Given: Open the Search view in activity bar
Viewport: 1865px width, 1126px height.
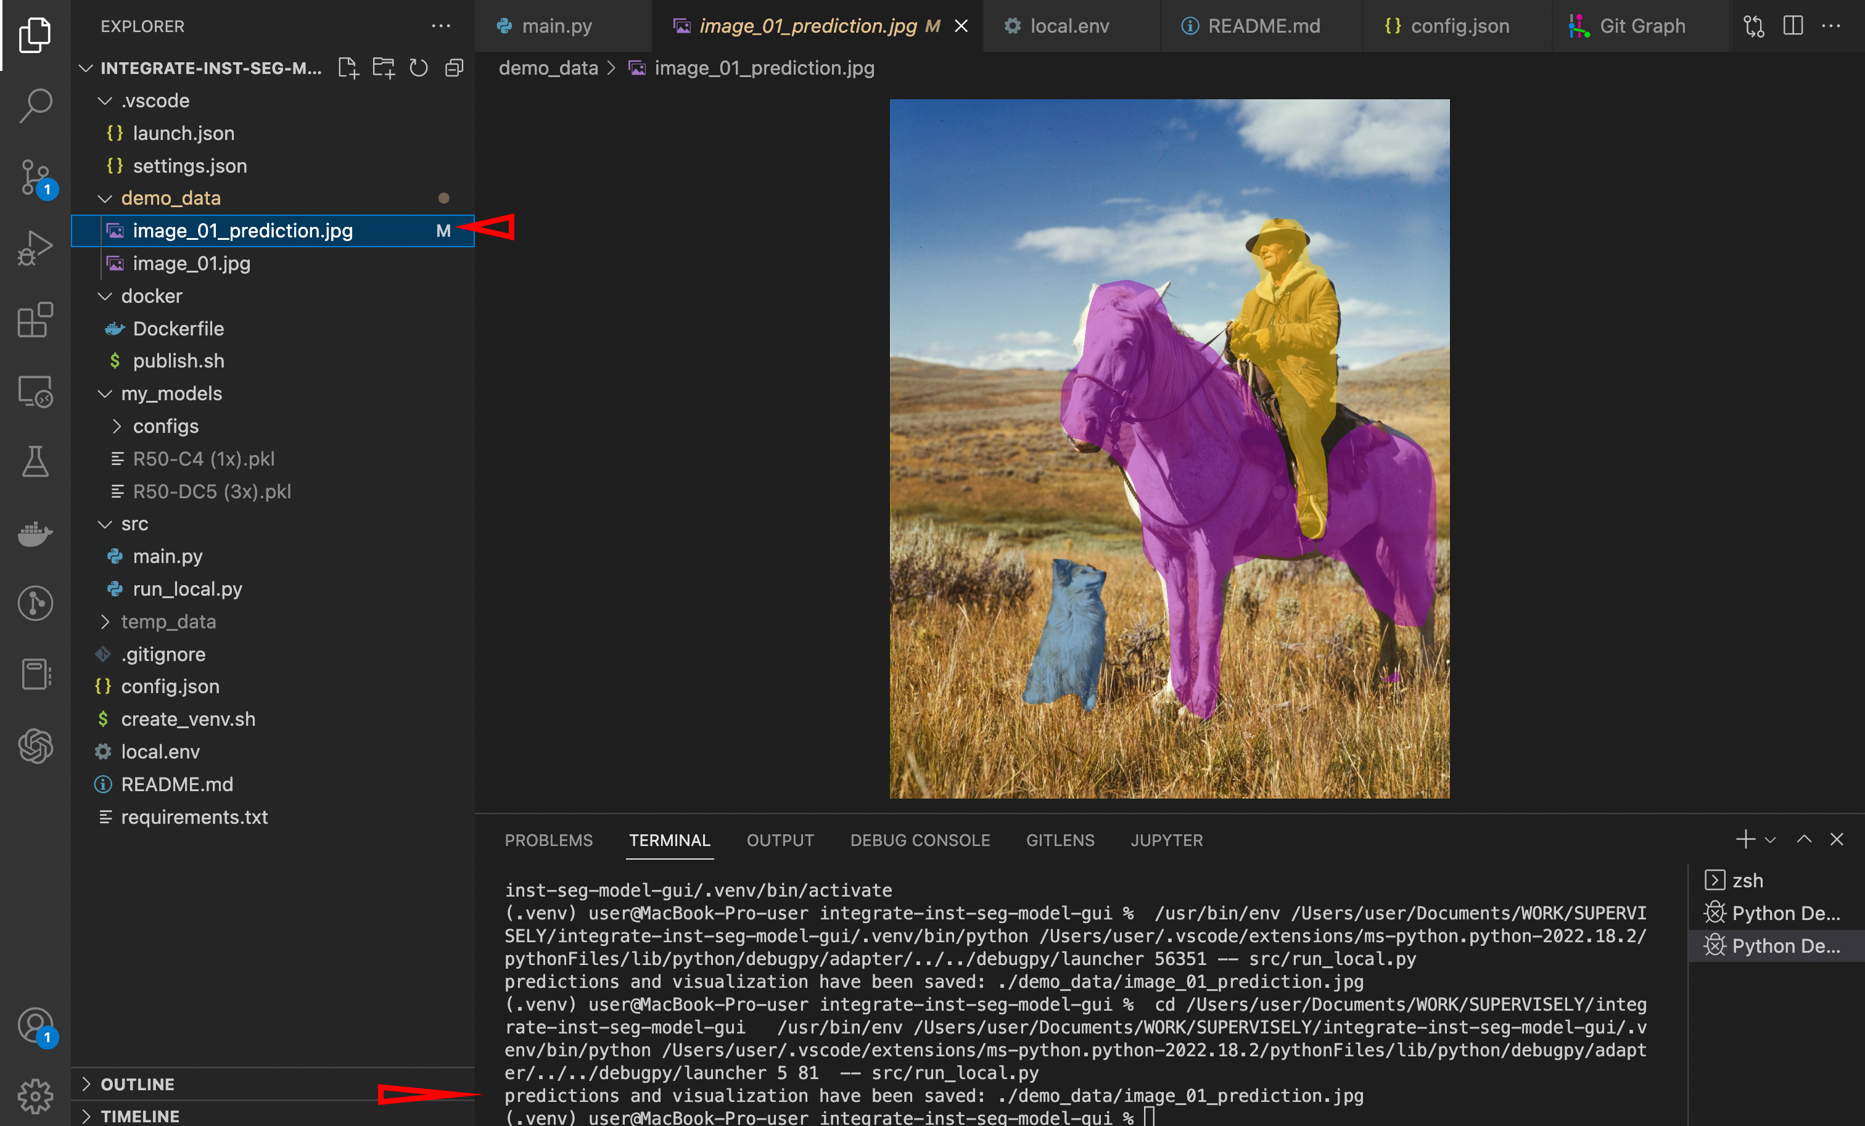Looking at the screenshot, I should tap(35, 104).
